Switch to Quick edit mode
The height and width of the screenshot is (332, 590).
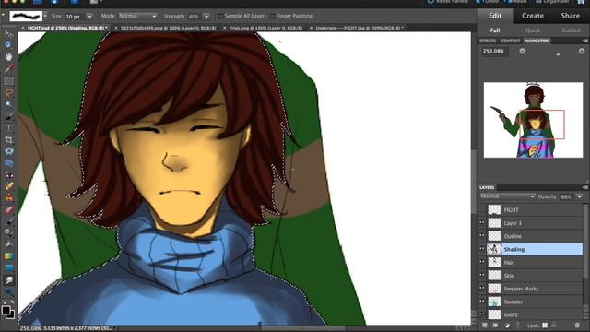point(533,30)
